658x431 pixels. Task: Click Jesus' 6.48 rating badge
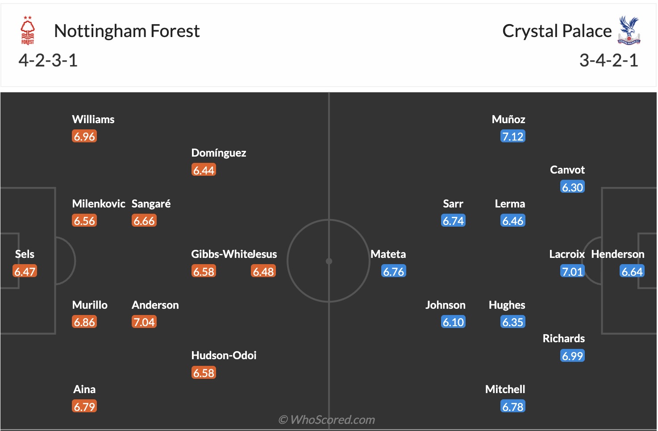pyautogui.click(x=263, y=272)
